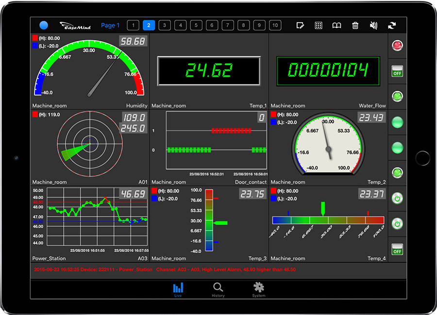Switch to the History tab
437x315 pixels.
[x=218, y=289]
